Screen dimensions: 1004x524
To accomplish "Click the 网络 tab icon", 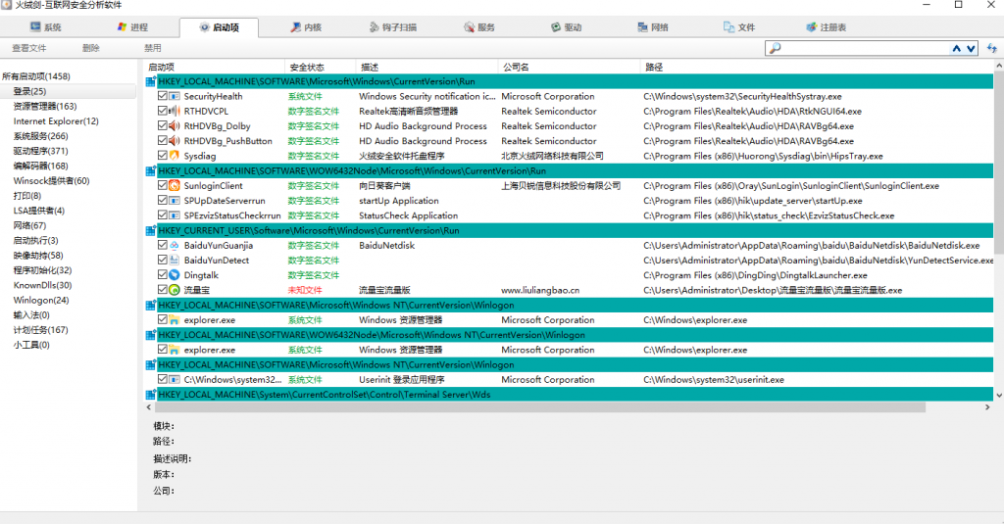I will click(642, 26).
